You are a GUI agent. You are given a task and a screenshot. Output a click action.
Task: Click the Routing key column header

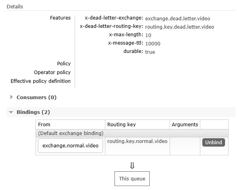click(122, 125)
